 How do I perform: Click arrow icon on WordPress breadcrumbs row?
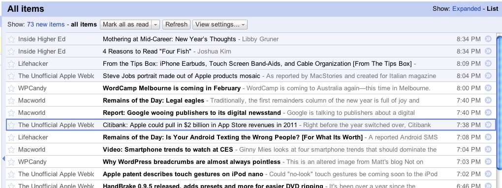click(488, 161)
